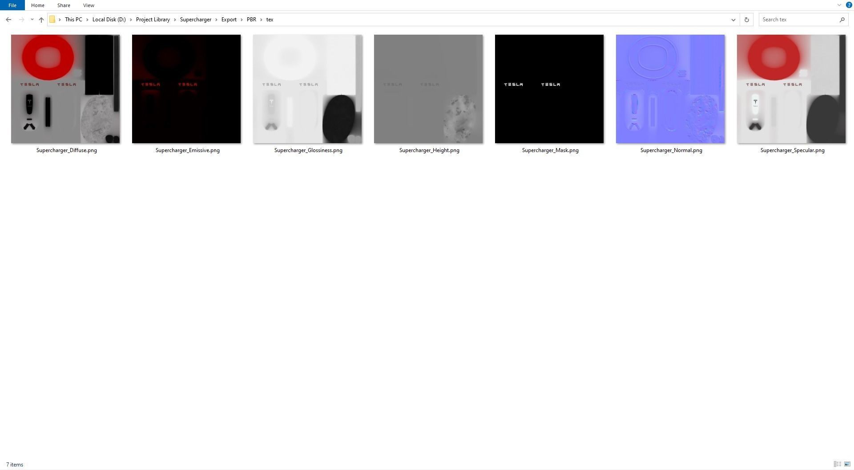Navigate to This PC in the breadcrumb
The height and width of the screenshot is (470, 854).
point(73,20)
